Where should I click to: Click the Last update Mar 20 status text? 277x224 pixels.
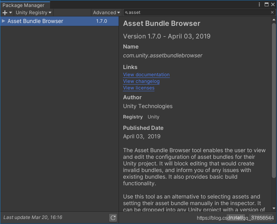point(33,217)
